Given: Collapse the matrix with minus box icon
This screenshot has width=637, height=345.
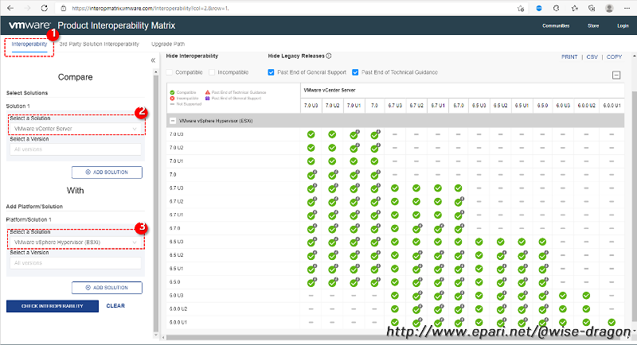Looking at the screenshot, I should [616, 75].
